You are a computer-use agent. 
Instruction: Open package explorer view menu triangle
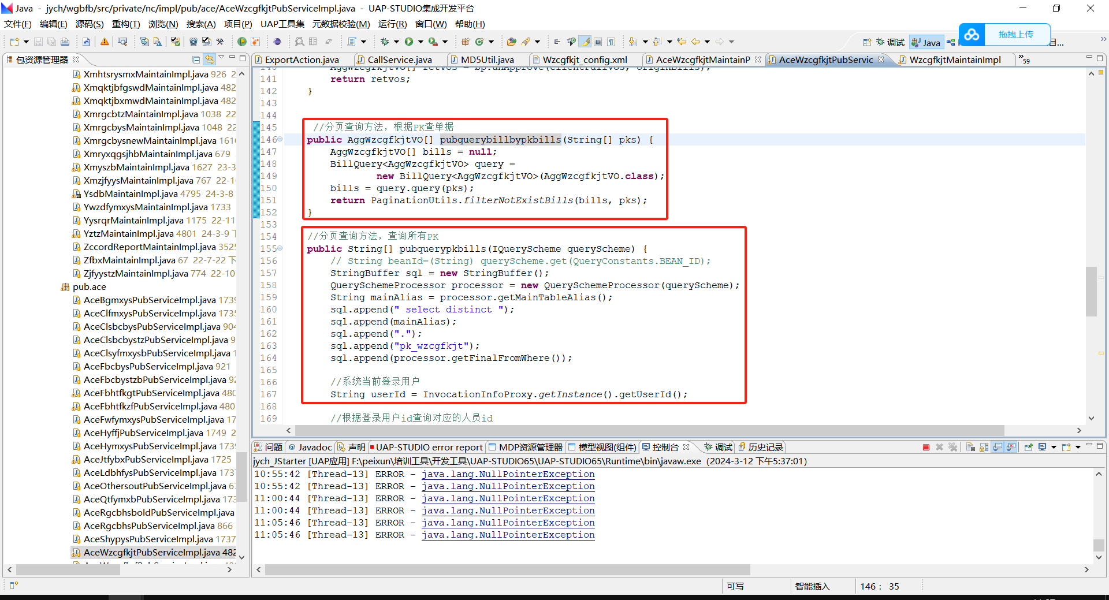click(221, 58)
